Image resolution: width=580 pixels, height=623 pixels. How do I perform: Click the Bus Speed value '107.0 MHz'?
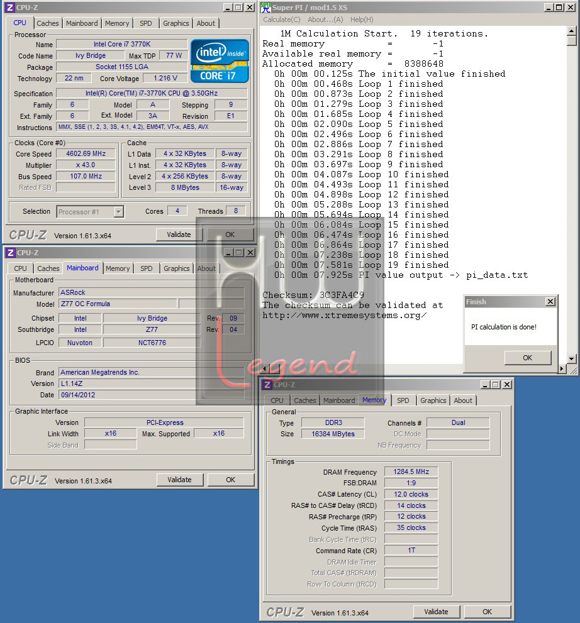(86, 176)
